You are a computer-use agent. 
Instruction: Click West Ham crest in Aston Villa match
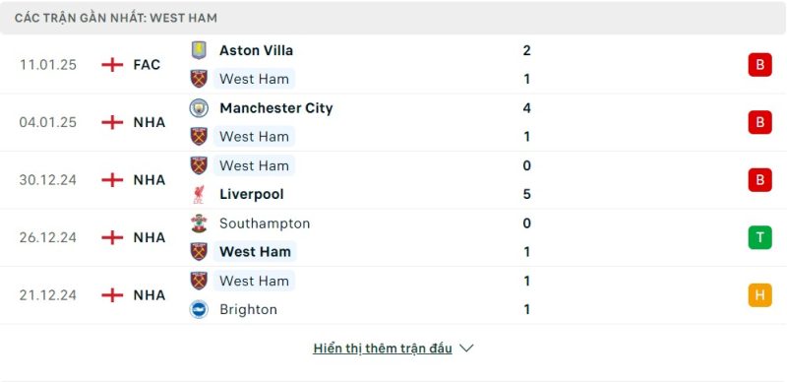(199, 79)
